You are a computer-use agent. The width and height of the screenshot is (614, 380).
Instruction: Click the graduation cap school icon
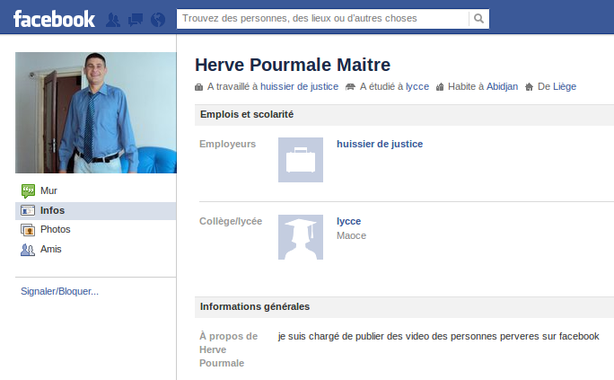click(x=300, y=238)
